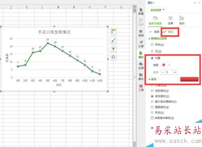Pin the 属性 panel
Viewport: 202px width, 147px height.
(195, 2)
